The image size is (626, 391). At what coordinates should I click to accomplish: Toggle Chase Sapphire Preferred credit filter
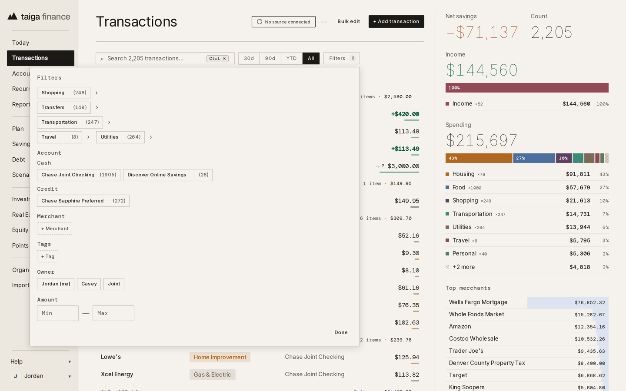83,201
